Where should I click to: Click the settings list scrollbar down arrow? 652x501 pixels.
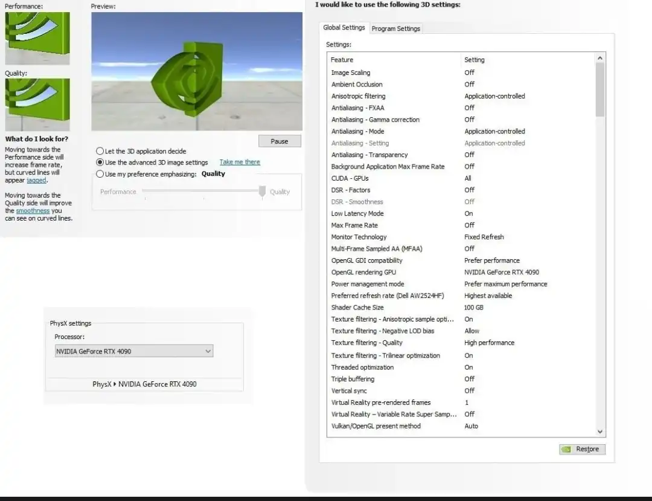(x=599, y=432)
